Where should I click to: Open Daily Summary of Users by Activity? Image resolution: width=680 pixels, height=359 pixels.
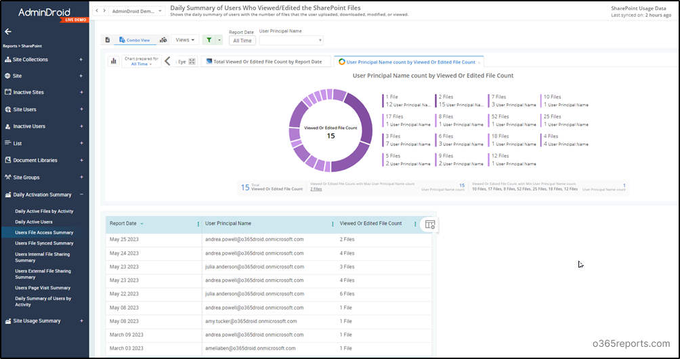coord(43,301)
